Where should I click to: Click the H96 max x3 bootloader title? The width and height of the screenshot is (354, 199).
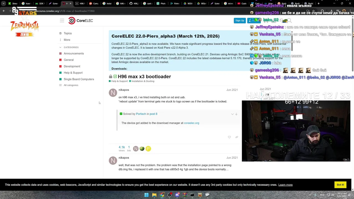[144, 77]
